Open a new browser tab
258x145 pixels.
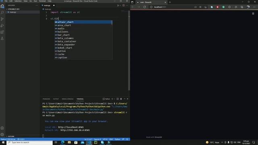[x=170, y=2]
